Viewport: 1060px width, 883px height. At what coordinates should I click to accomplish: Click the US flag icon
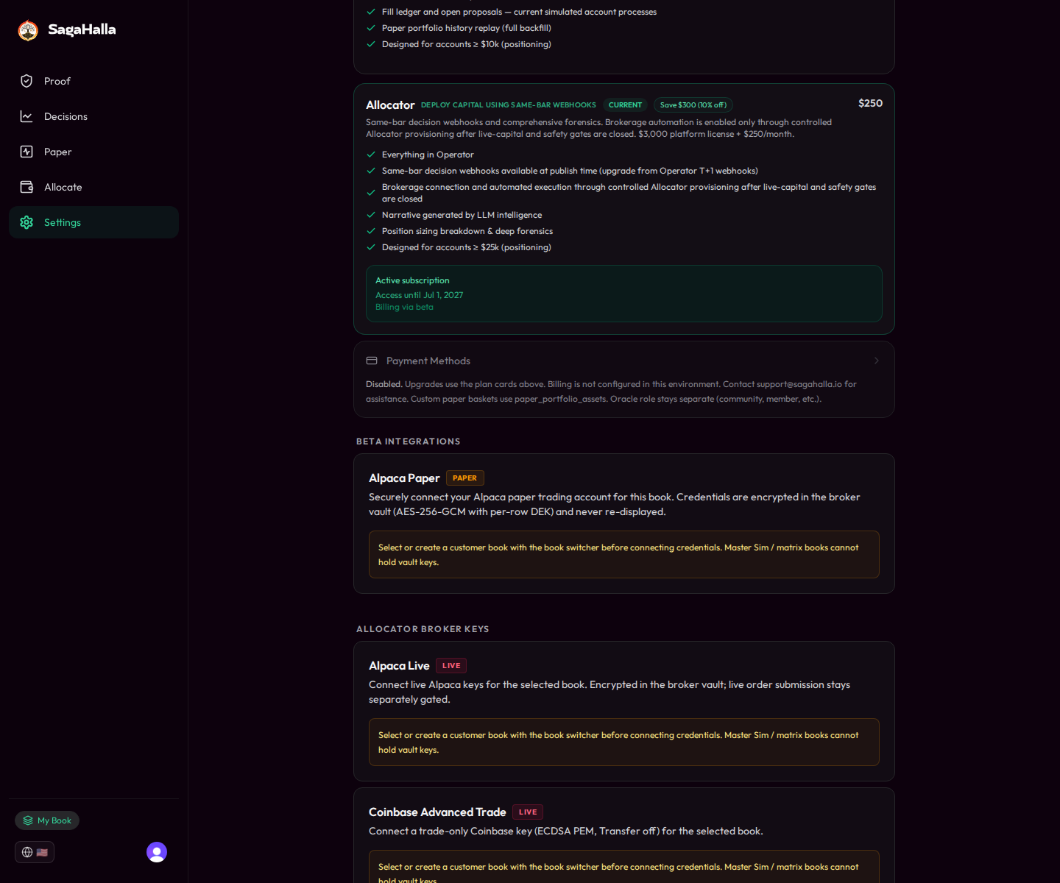click(x=42, y=852)
